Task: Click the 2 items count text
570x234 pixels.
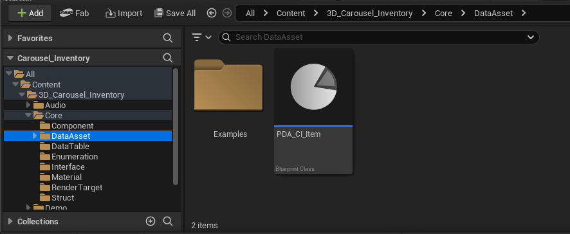Action: (205, 225)
